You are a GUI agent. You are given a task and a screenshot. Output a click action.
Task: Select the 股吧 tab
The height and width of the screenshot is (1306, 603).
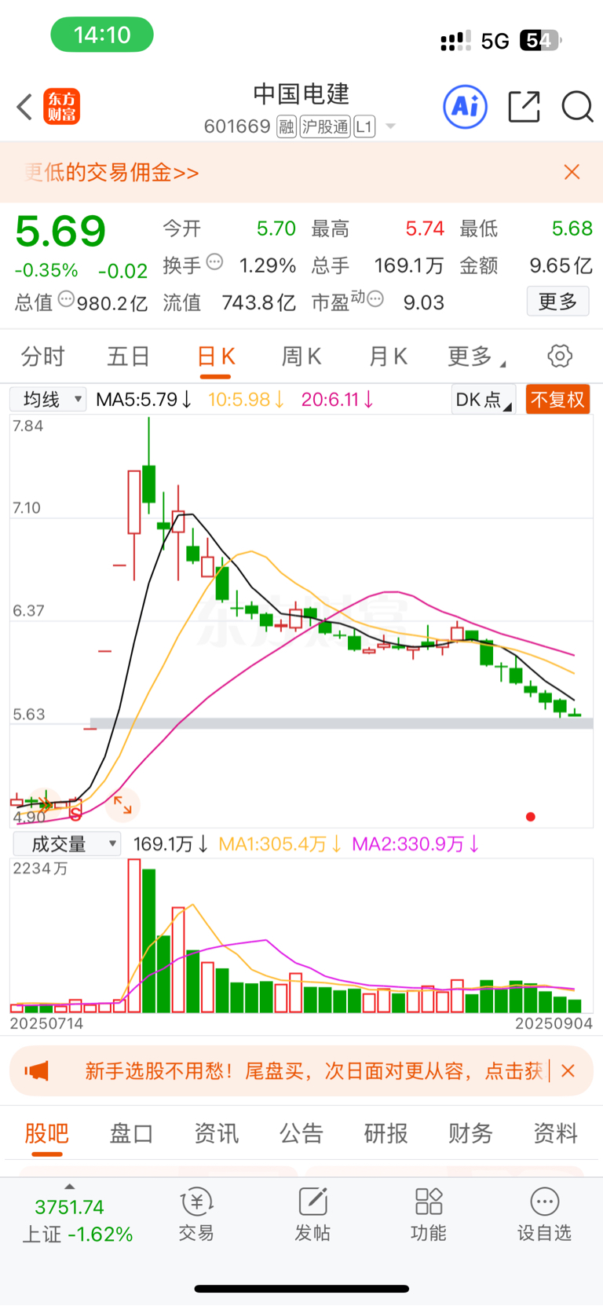pos(47,1133)
